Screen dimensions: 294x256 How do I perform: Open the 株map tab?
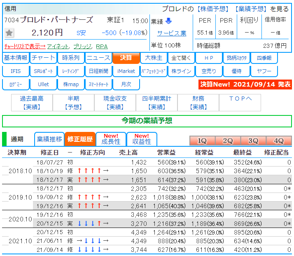[x=71, y=85]
